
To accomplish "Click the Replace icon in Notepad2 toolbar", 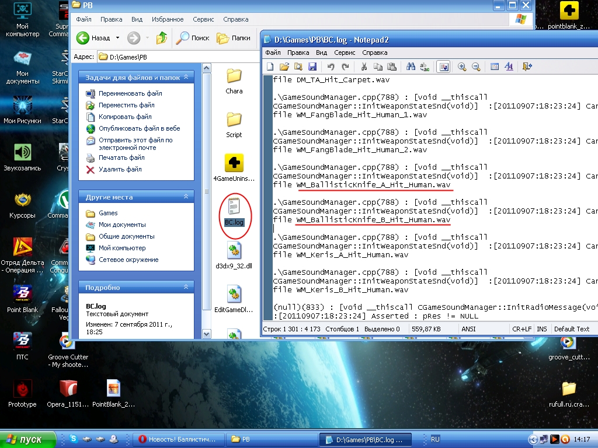I will click(x=425, y=67).
